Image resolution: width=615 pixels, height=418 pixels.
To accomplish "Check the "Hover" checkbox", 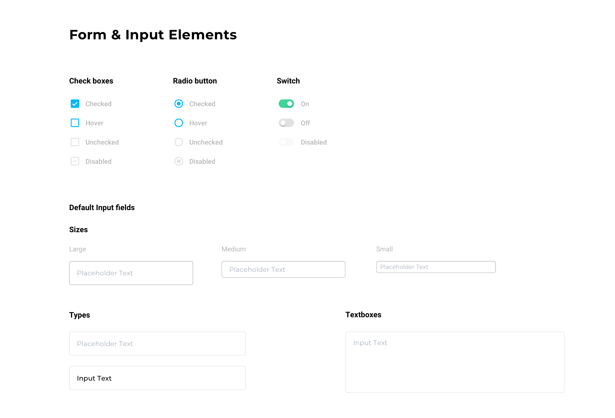I will tap(75, 123).
